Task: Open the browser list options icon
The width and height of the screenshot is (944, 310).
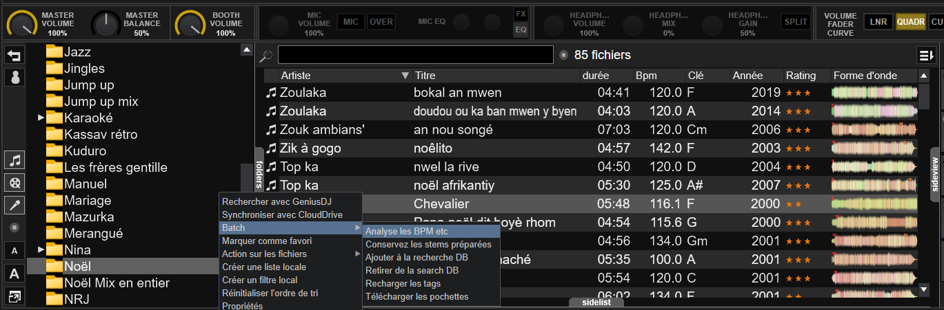Action: 926,55
